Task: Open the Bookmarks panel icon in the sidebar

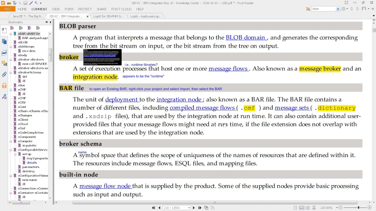Action: [4, 30]
